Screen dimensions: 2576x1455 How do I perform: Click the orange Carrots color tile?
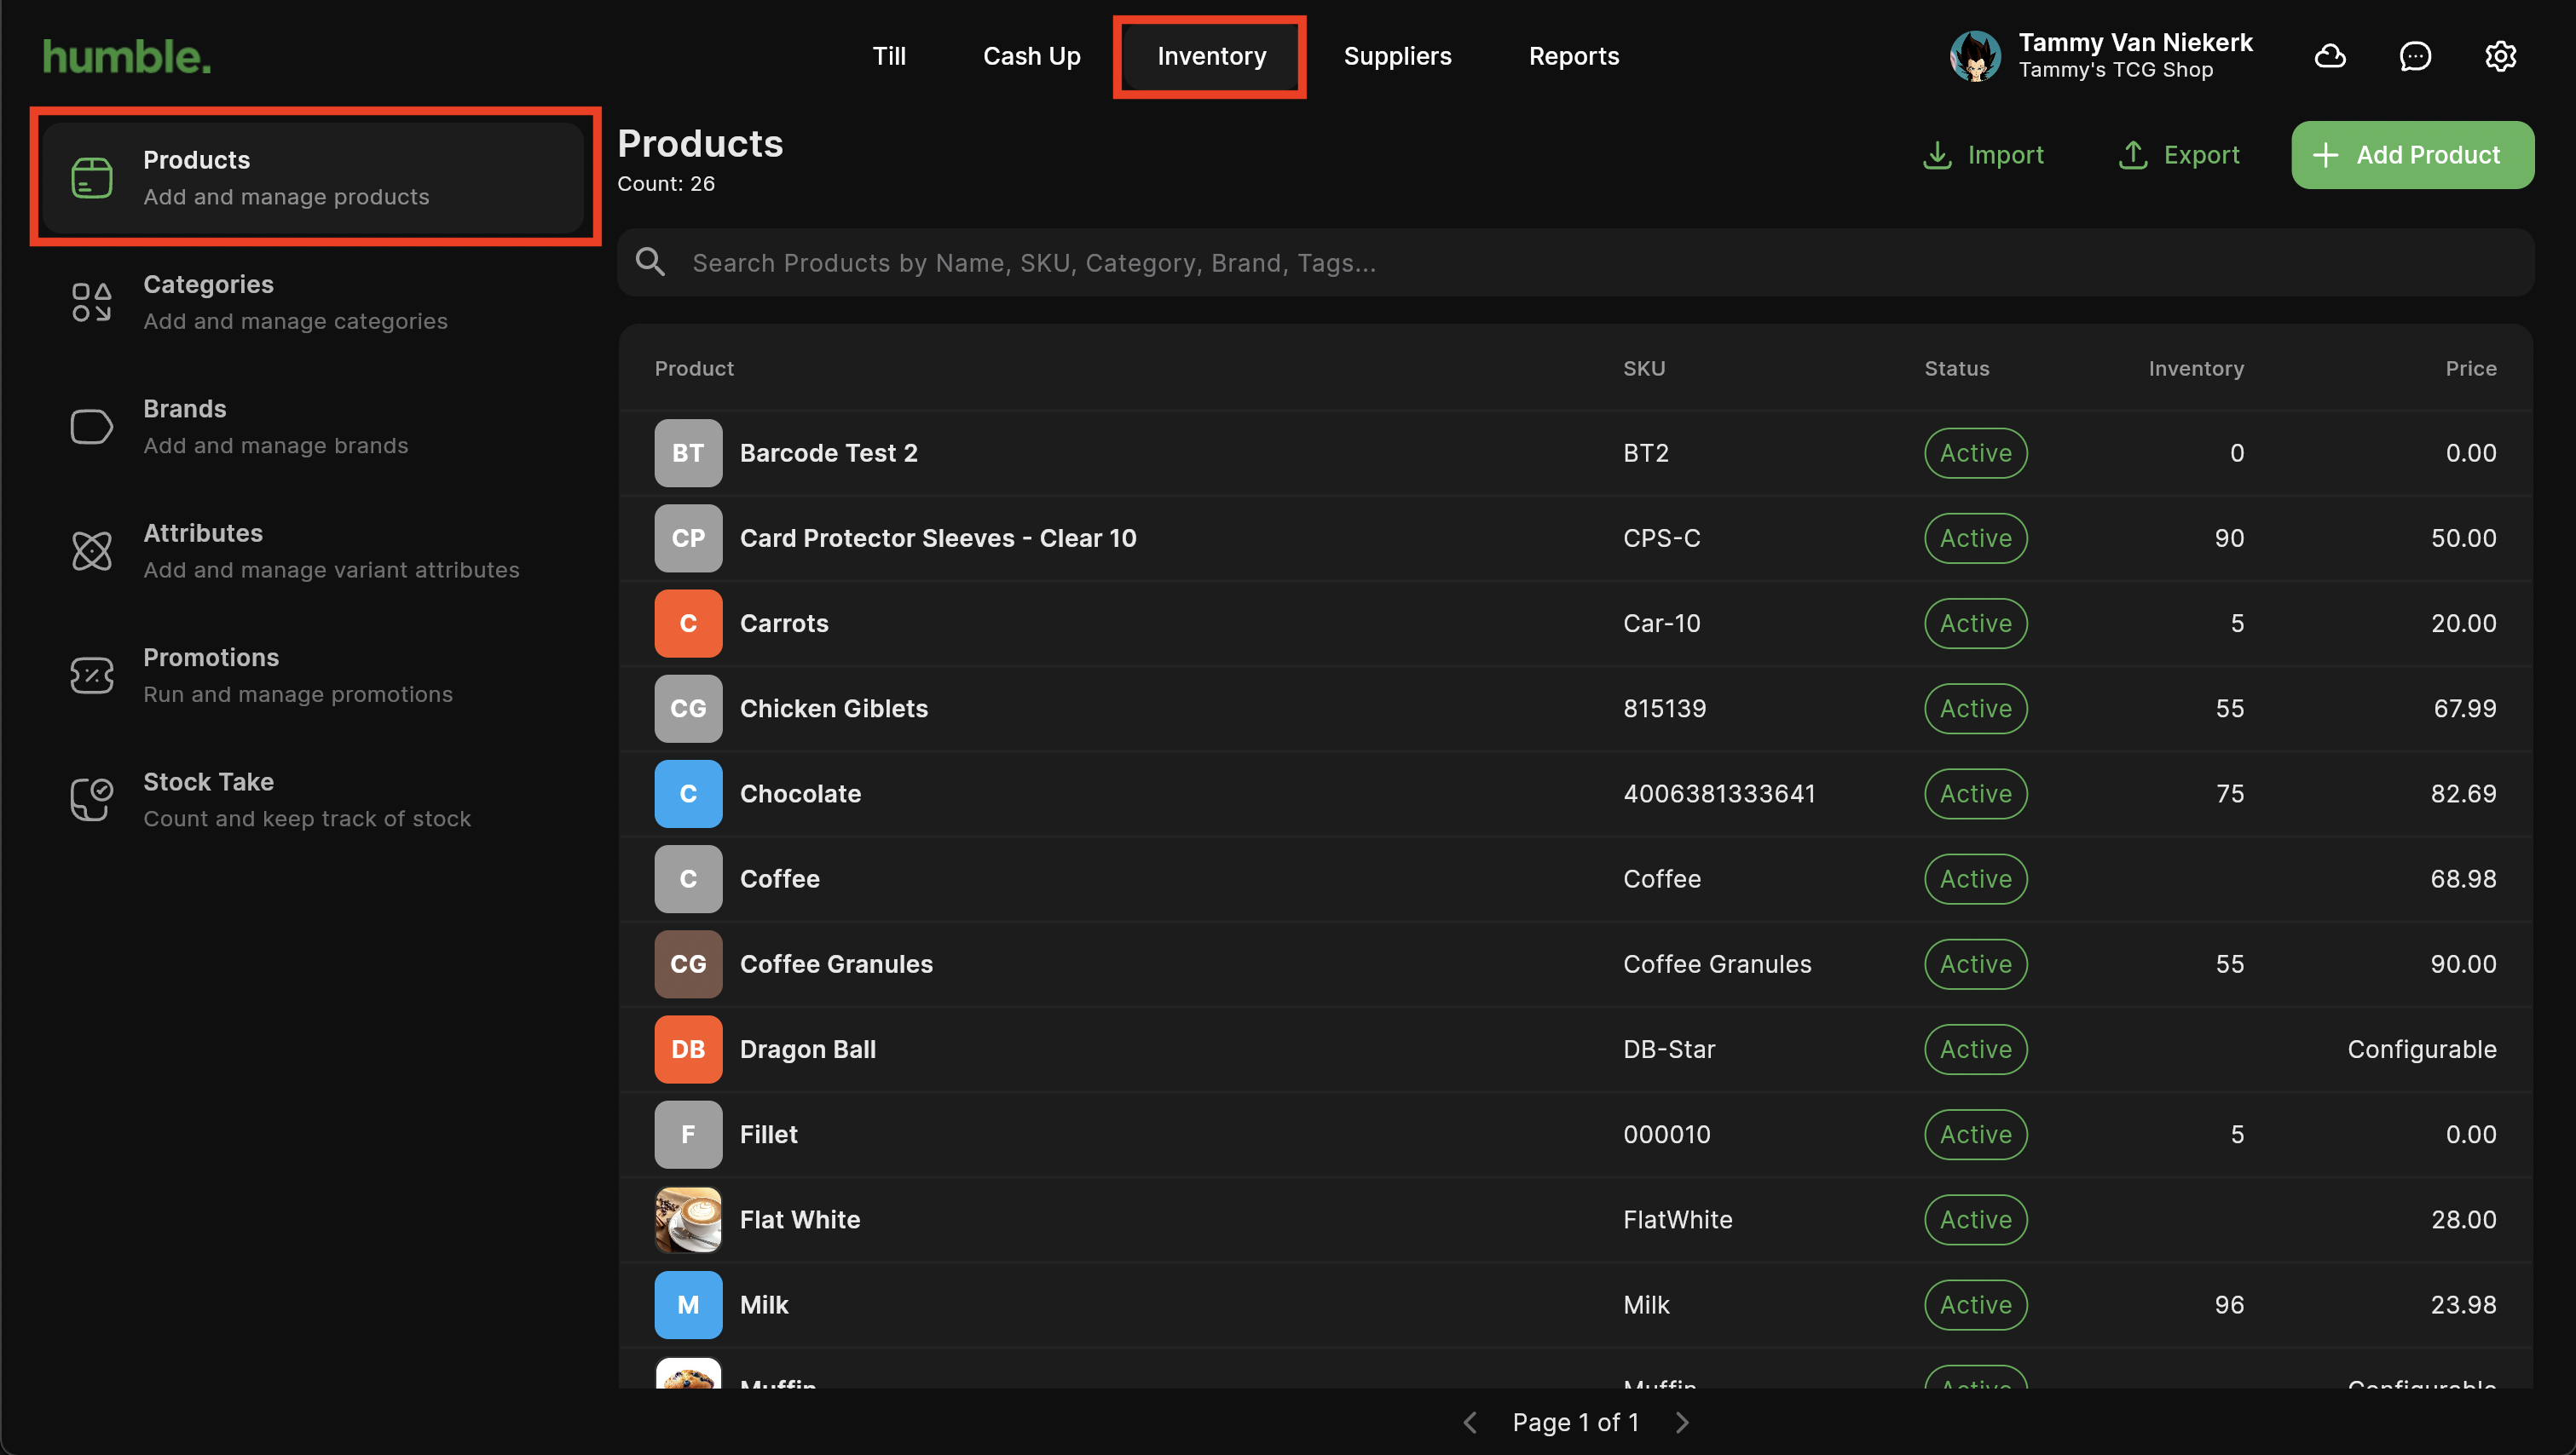(688, 624)
